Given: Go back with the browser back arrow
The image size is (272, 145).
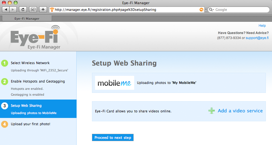Looking at the screenshot, I should (x=6, y=9).
